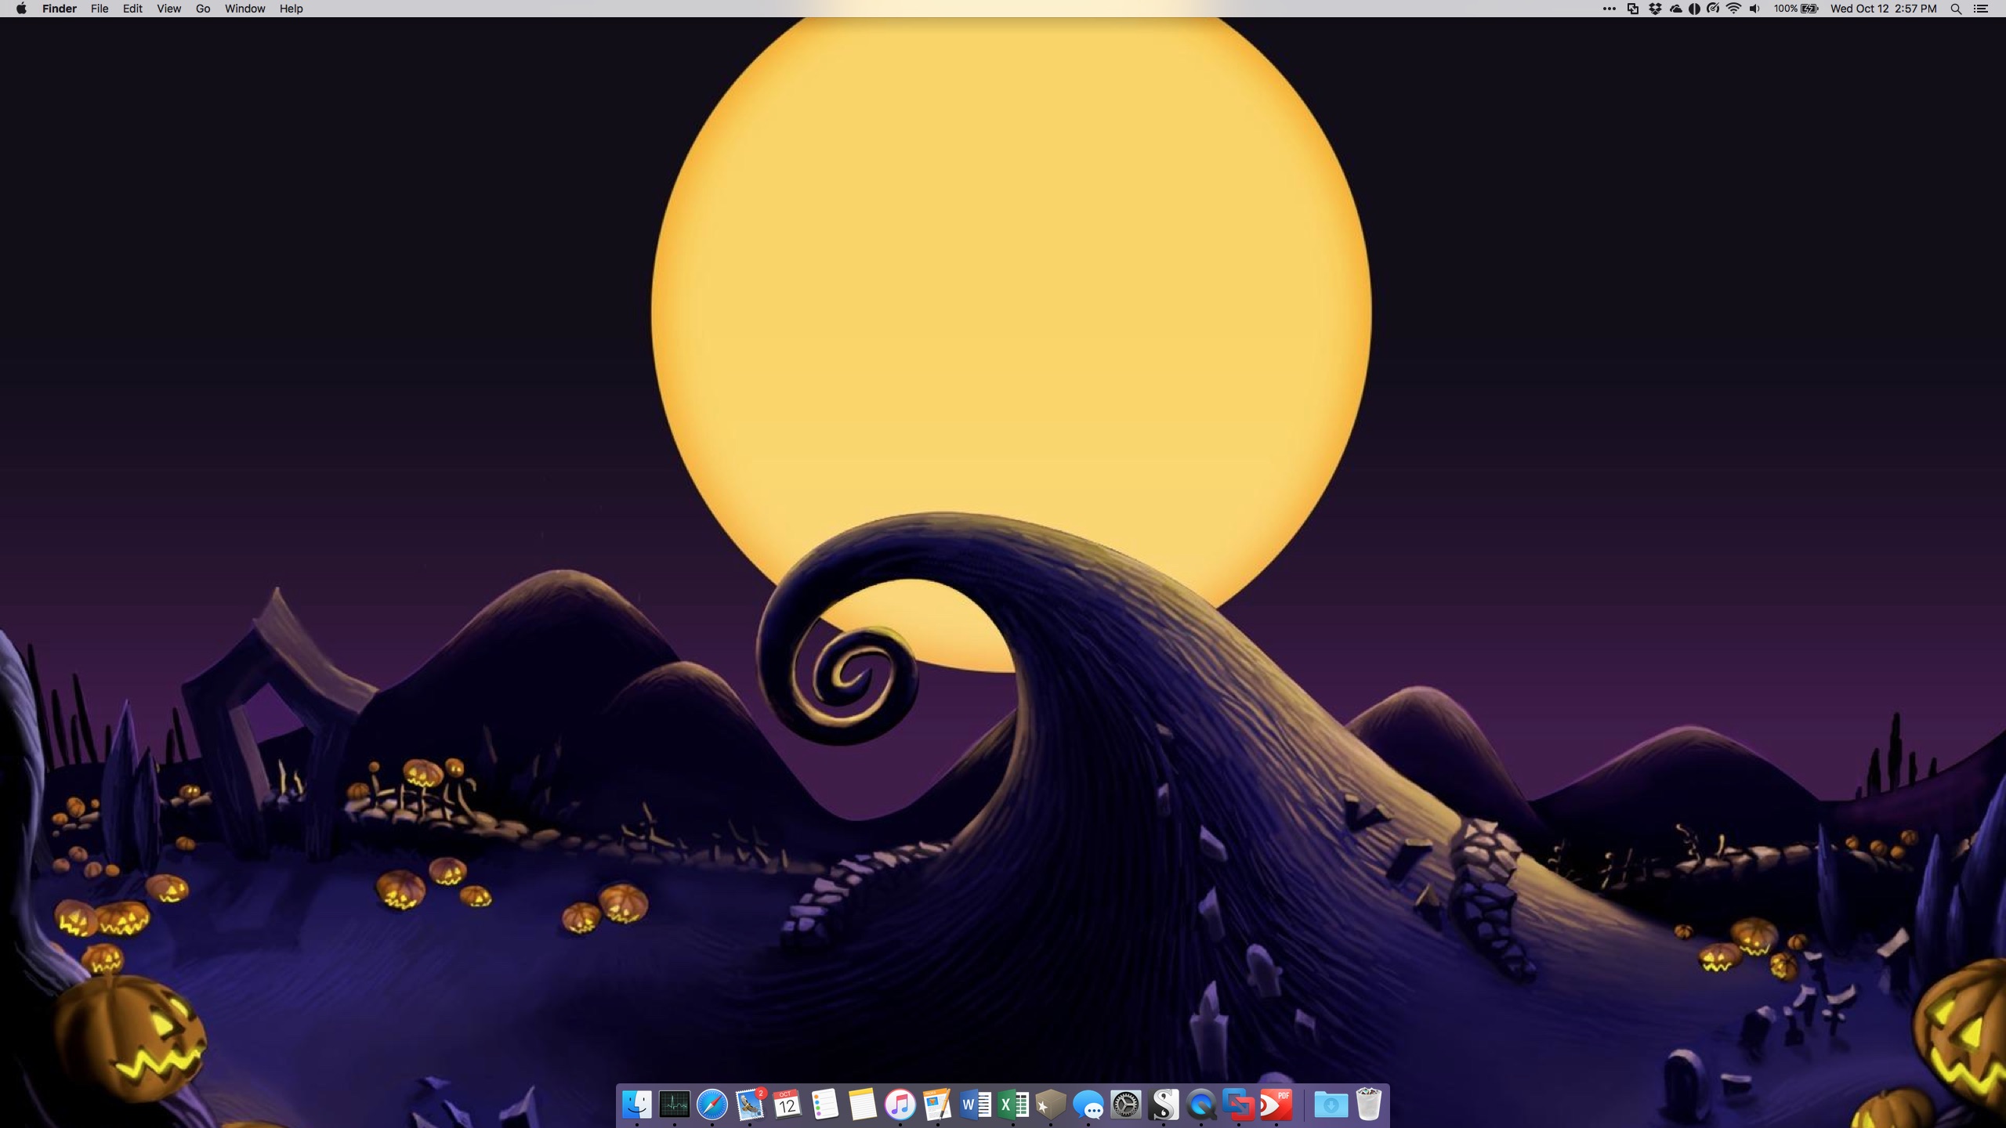Open the Dropbox menu bar icon
The image size is (2006, 1128).
(1655, 9)
